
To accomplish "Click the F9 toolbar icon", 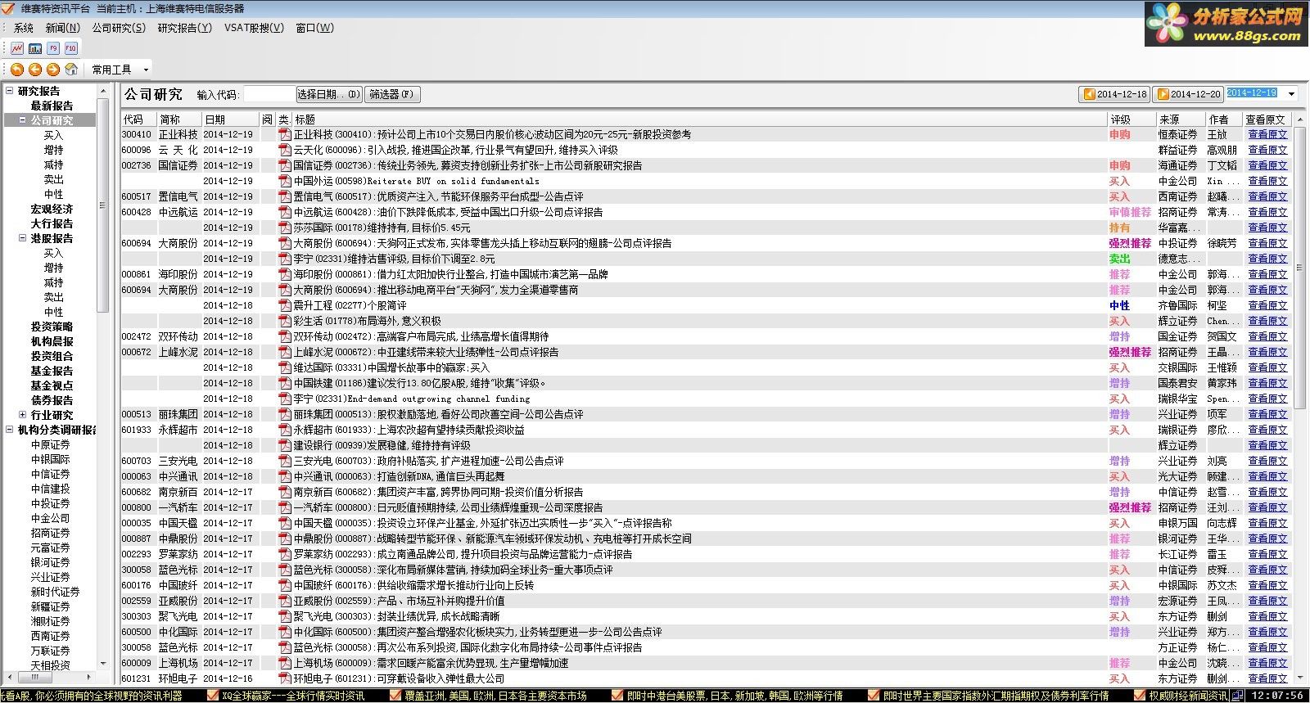I will click(x=53, y=48).
